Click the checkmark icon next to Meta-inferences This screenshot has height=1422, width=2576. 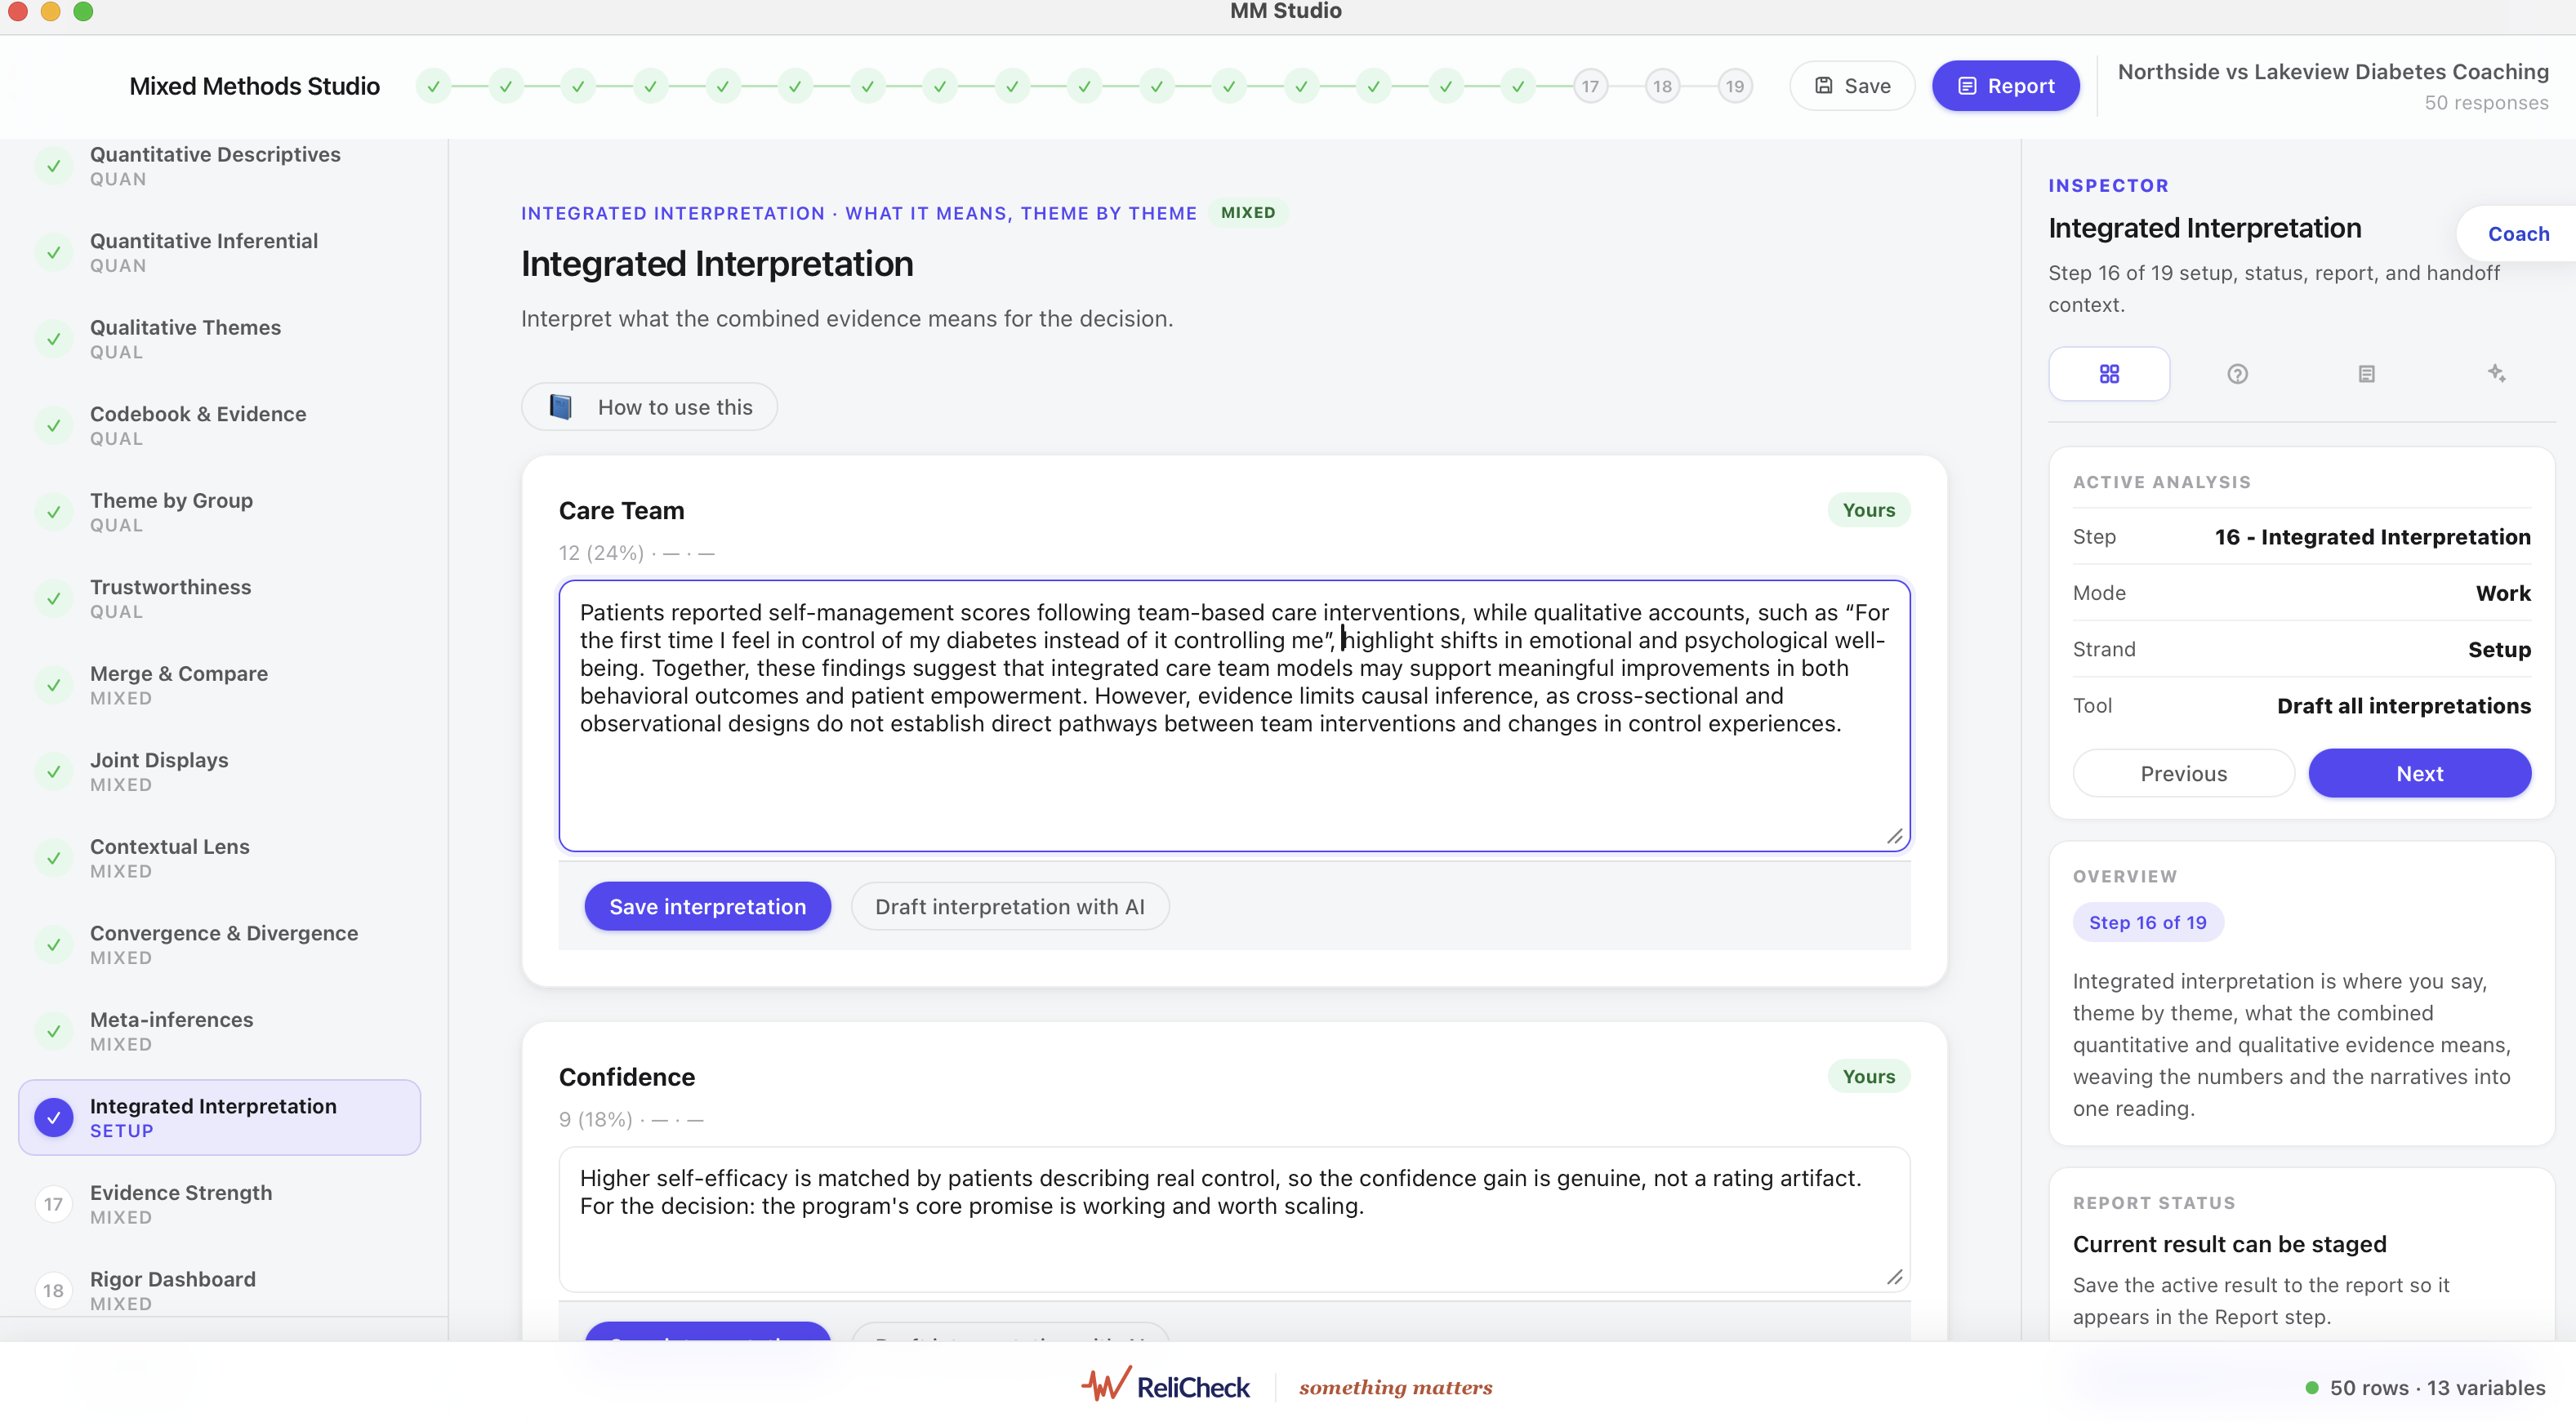pyautogui.click(x=54, y=1031)
